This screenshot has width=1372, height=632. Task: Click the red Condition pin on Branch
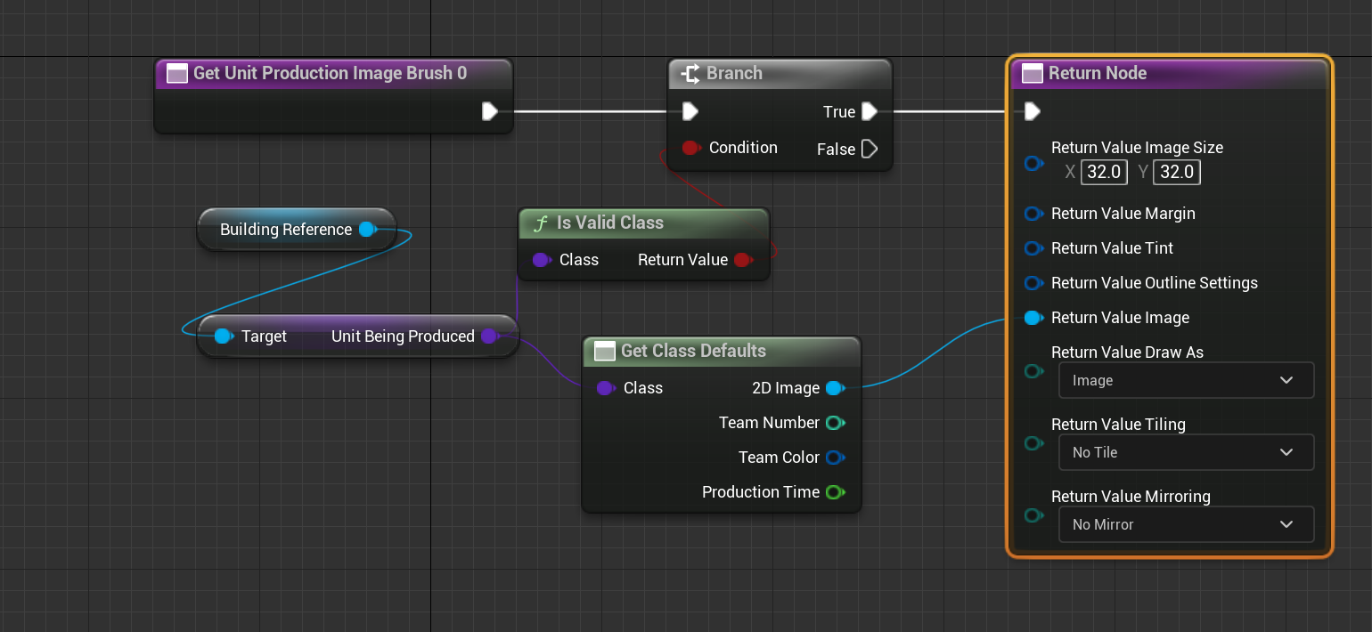click(x=690, y=148)
